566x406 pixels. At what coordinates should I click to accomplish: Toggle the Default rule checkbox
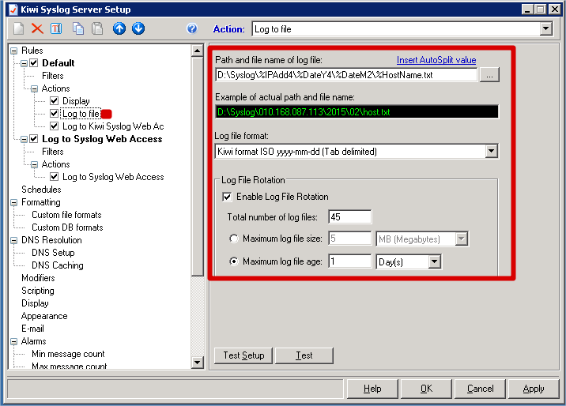pyautogui.click(x=33, y=63)
